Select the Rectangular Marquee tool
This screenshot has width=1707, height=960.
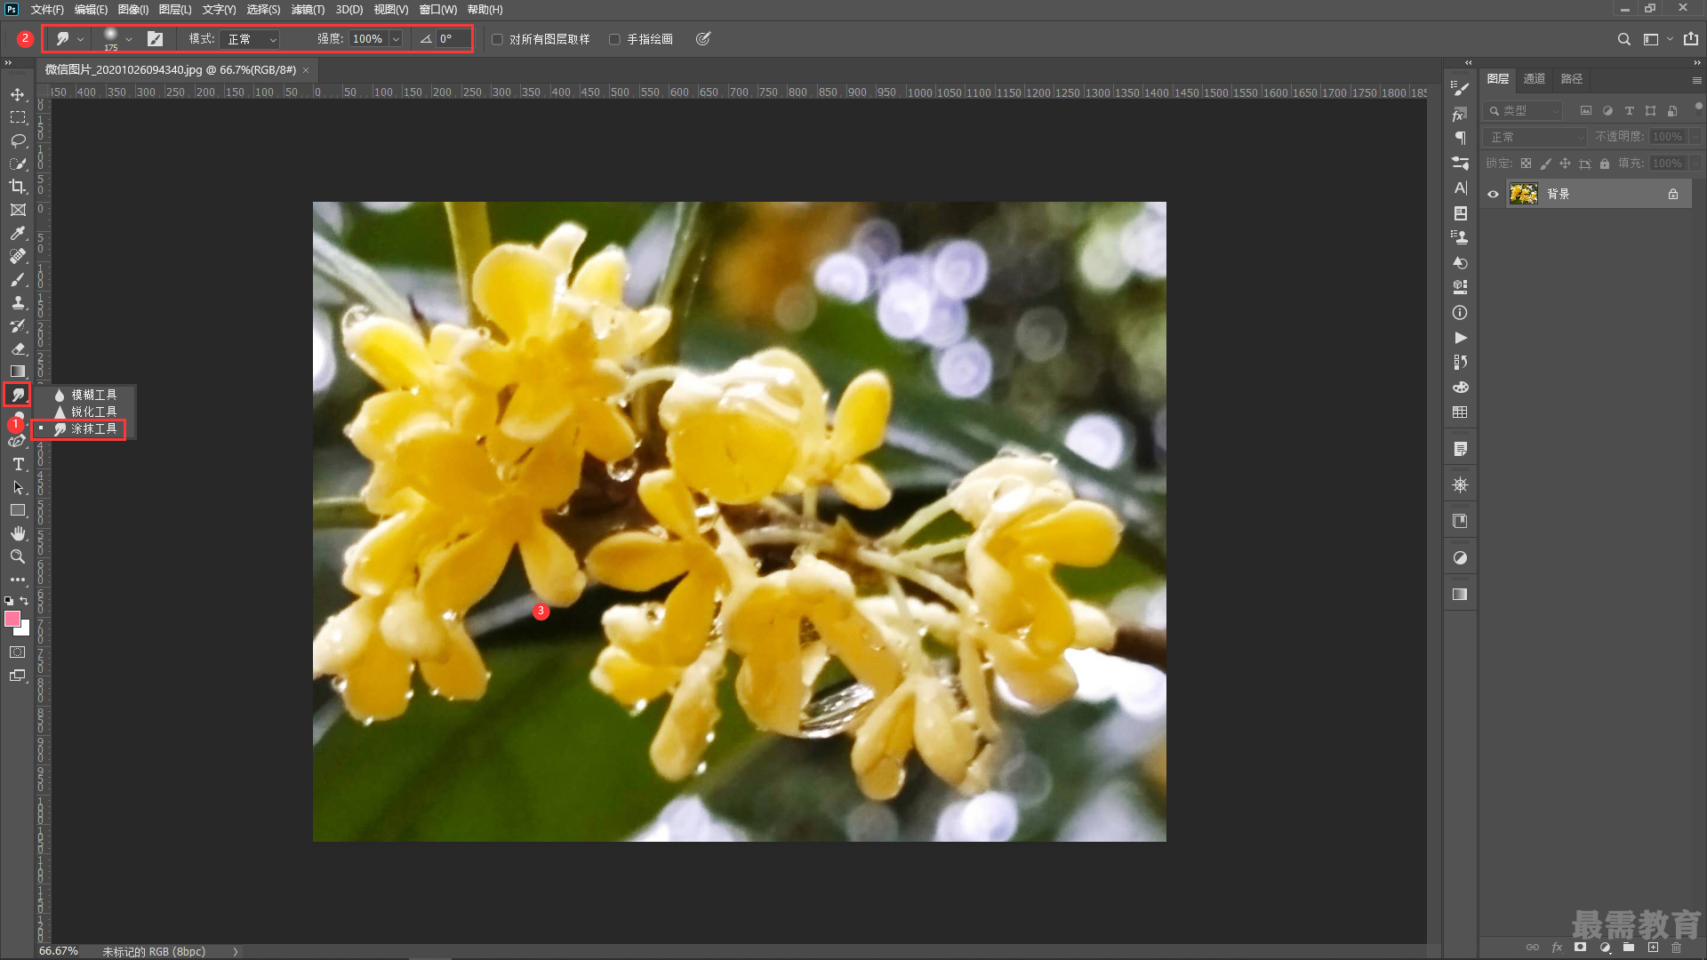(x=18, y=117)
